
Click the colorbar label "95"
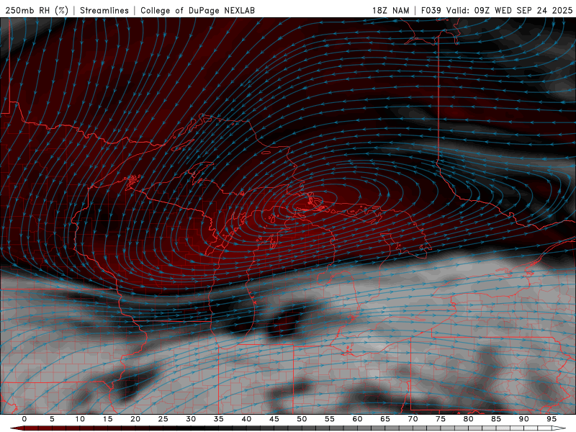[552, 419]
